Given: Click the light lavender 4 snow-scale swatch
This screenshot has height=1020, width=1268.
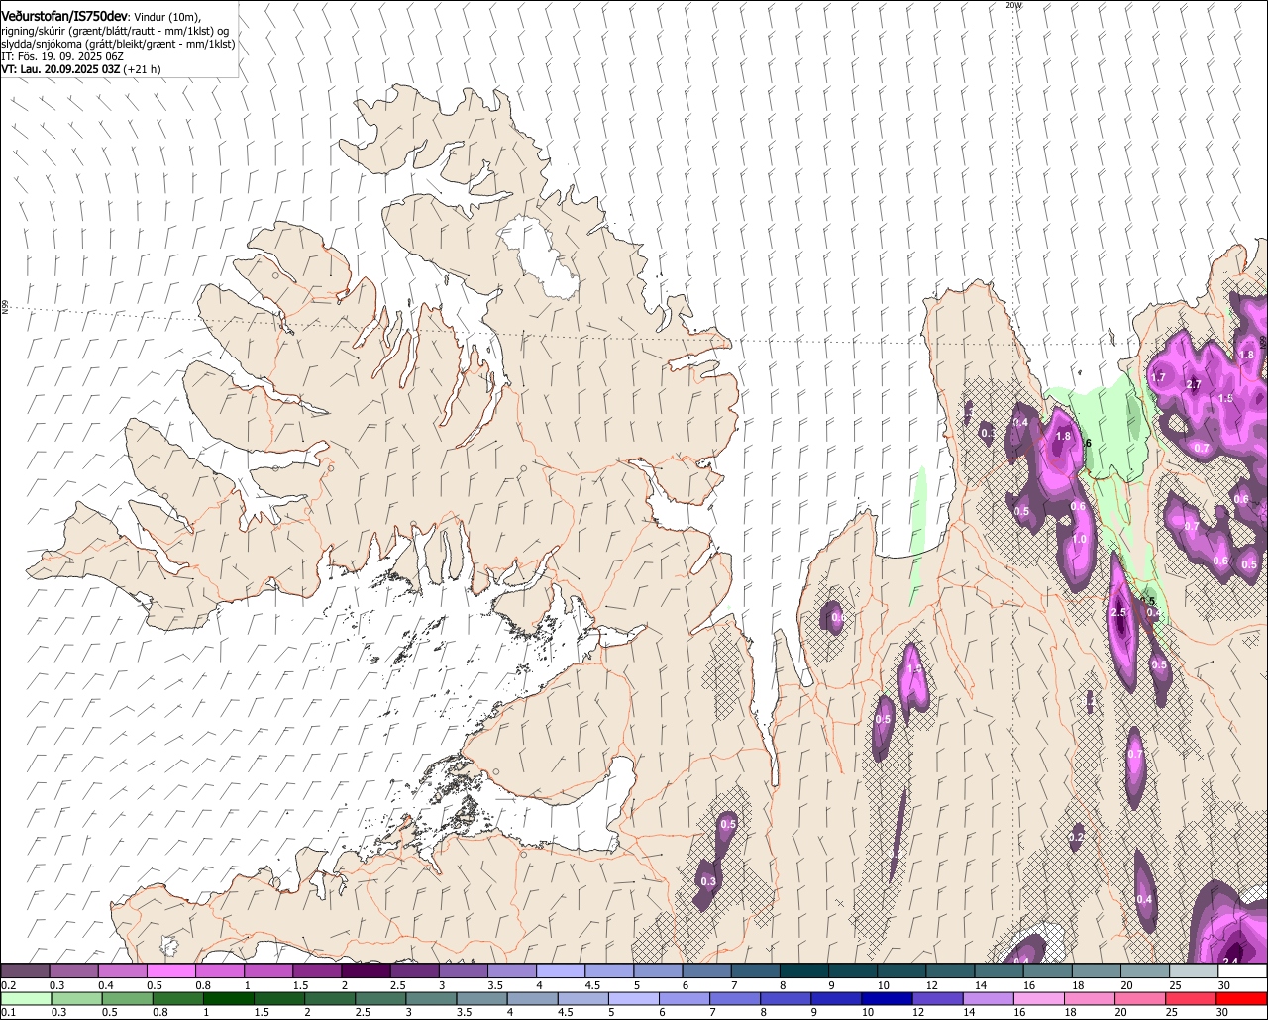Looking at the screenshot, I should click(x=561, y=971).
